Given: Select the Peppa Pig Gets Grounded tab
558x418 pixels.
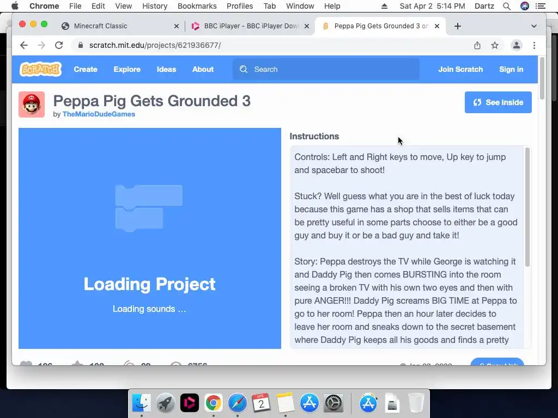Looking at the screenshot, I should (x=380, y=26).
